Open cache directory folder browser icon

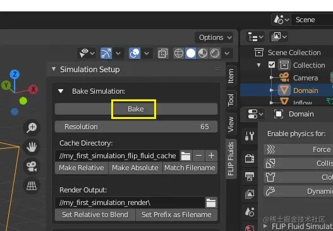[x=186, y=156]
